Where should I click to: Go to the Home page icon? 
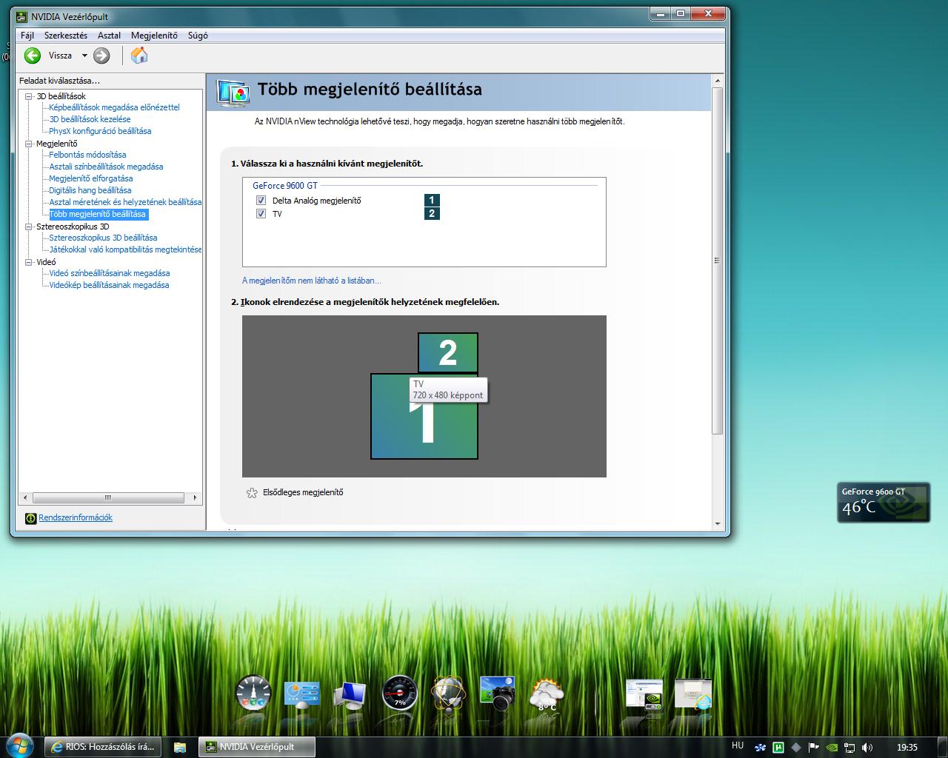tap(139, 55)
